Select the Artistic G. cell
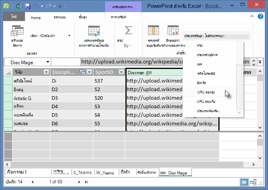The height and width of the screenshot is (190, 268). (31, 98)
